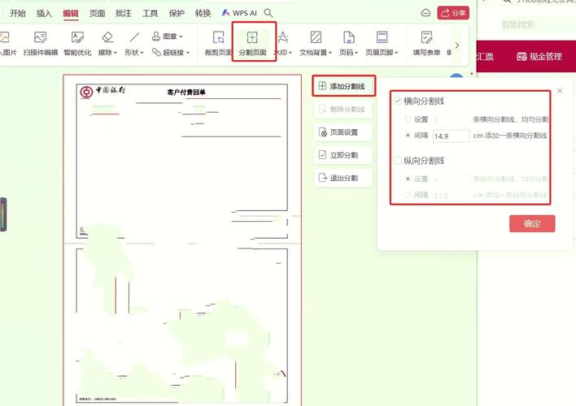Viewport: 576px width, 406px height.
Task: Click the 退出分割 button
Action: 343,178
